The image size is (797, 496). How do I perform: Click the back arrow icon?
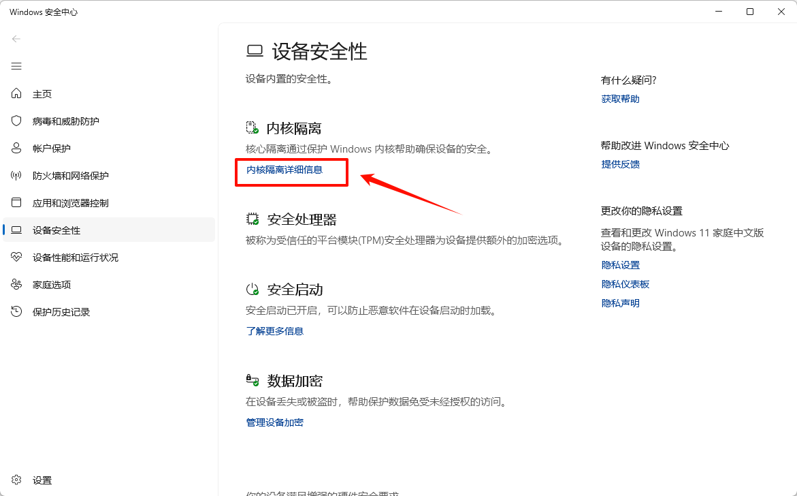16,39
